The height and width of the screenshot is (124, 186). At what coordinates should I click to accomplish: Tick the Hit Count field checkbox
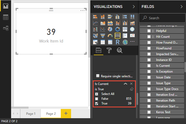(149, 37)
